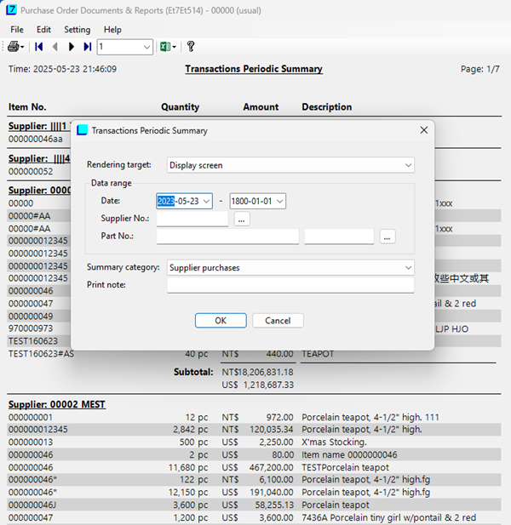This screenshot has height=525, width=511.
Task: Open the start date picker dropdown
Action: click(207, 202)
